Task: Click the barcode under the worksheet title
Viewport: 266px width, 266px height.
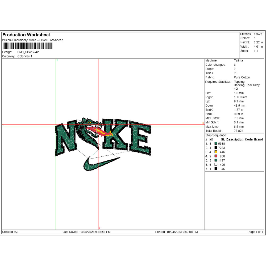Action: coord(27,46)
